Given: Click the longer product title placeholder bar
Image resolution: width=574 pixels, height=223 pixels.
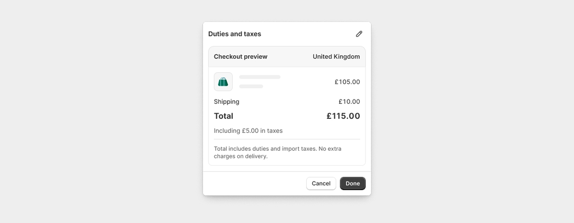Looking at the screenshot, I should [x=259, y=77].
